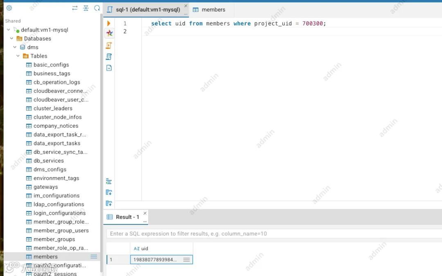The height and width of the screenshot is (276, 442).
Task: Format the SQL script icon
Action: [109, 181]
